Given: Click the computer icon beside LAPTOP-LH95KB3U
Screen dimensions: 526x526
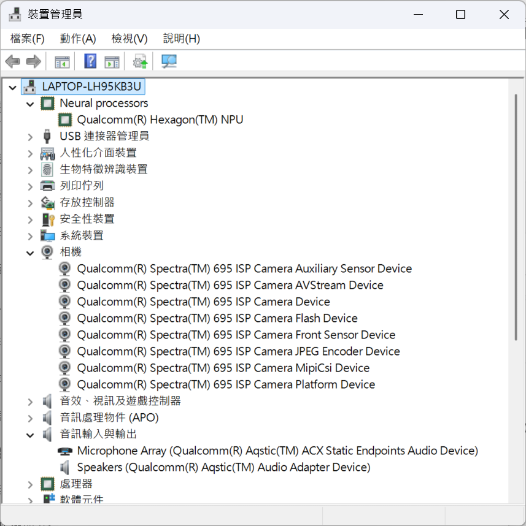Looking at the screenshot, I should click(x=30, y=86).
